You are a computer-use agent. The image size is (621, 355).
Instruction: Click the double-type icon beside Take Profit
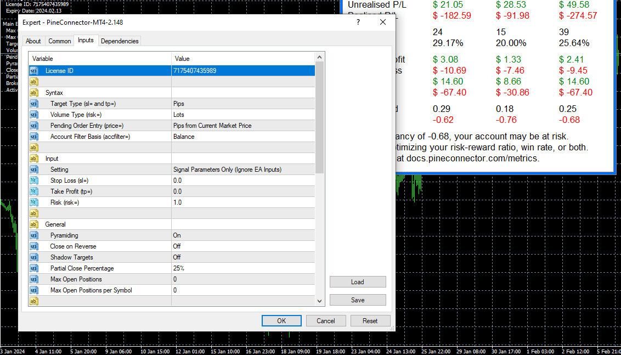34,191
